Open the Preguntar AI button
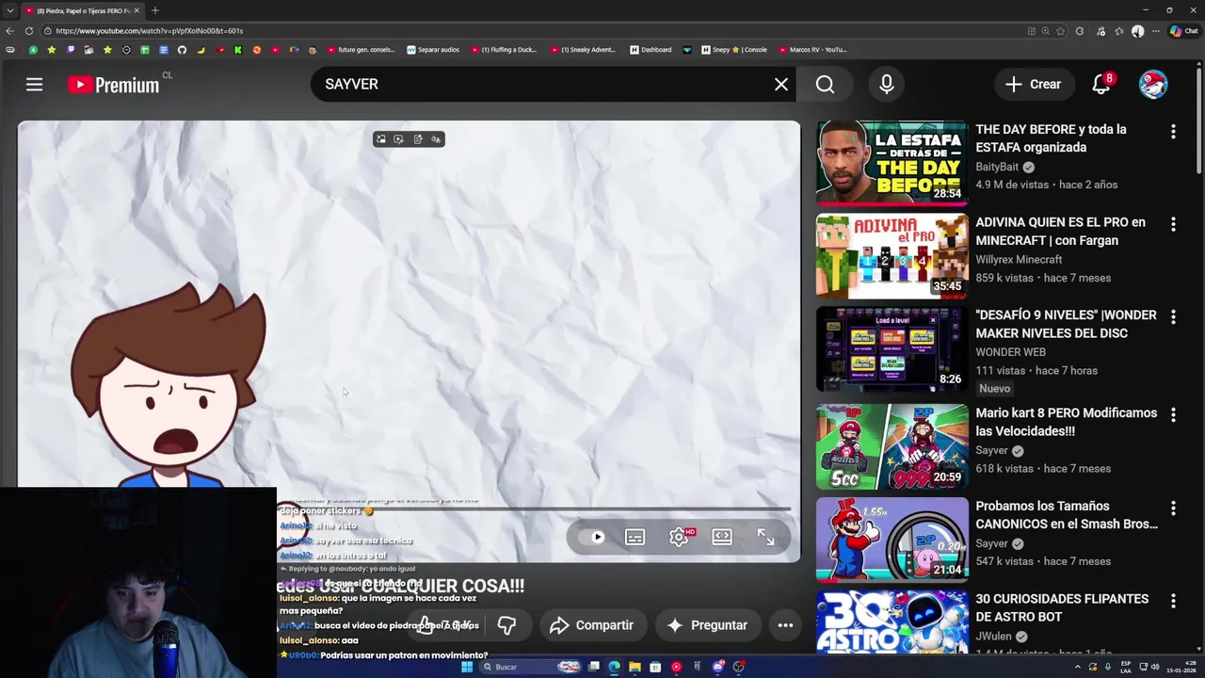Viewport: 1205px width, 678px height. tap(707, 625)
